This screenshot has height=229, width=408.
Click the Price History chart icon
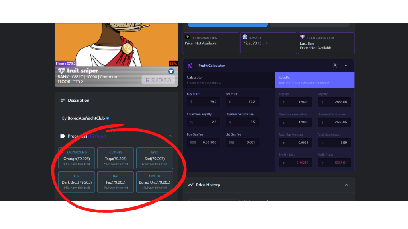[191, 185]
